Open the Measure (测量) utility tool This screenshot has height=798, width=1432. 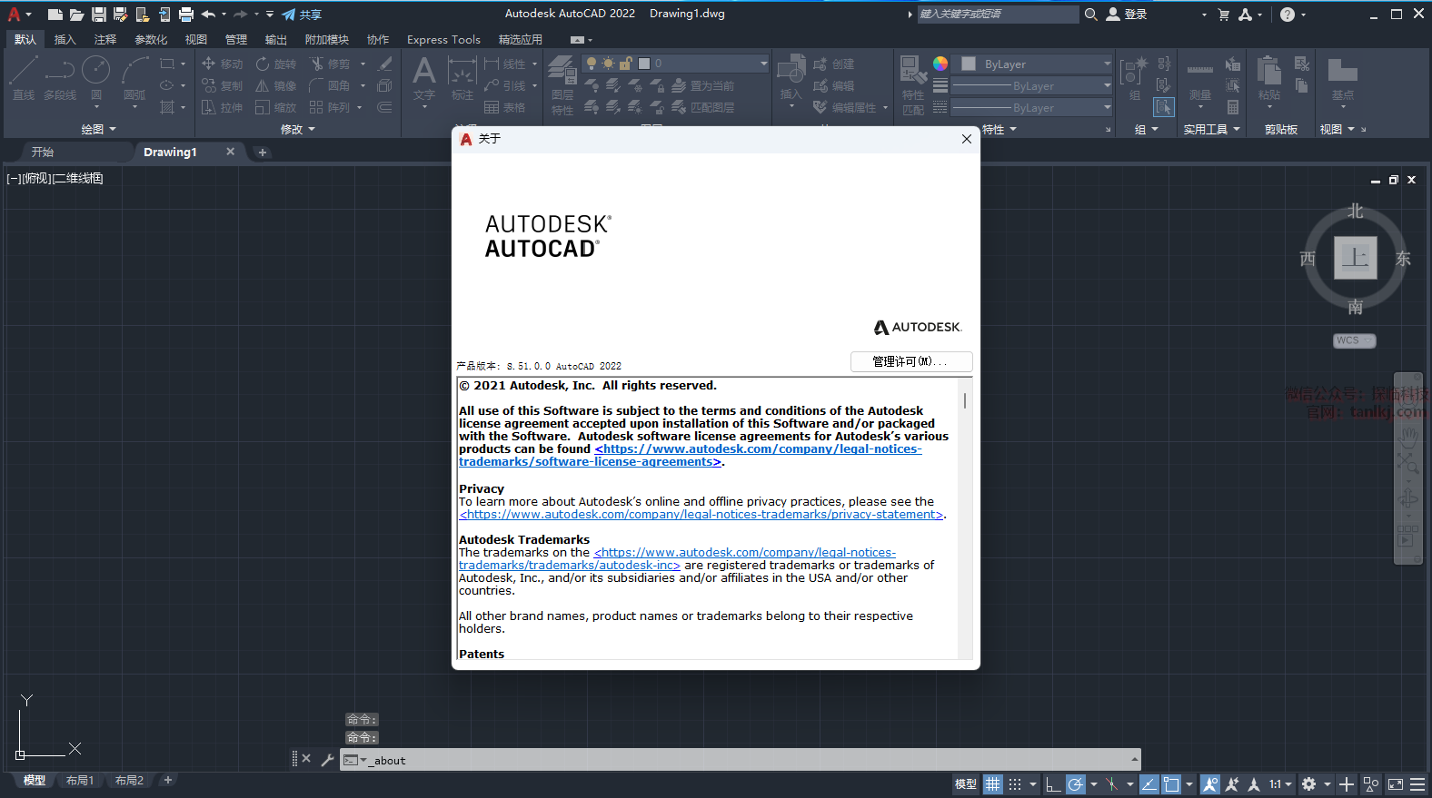(x=1199, y=80)
